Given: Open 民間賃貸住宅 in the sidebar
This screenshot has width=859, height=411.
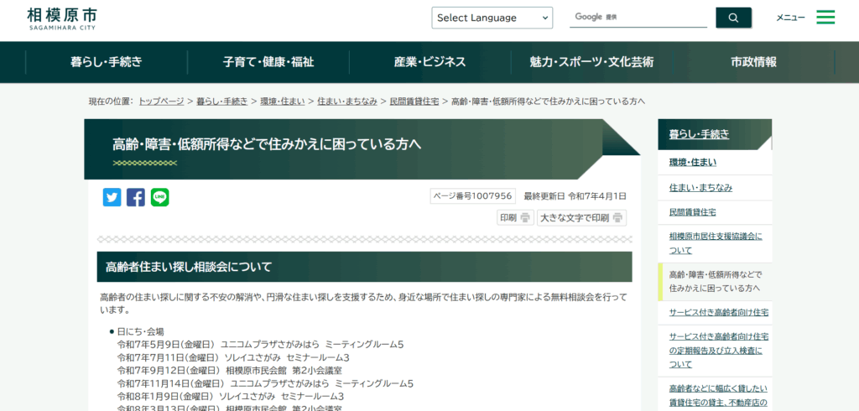Looking at the screenshot, I should pyautogui.click(x=692, y=212).
